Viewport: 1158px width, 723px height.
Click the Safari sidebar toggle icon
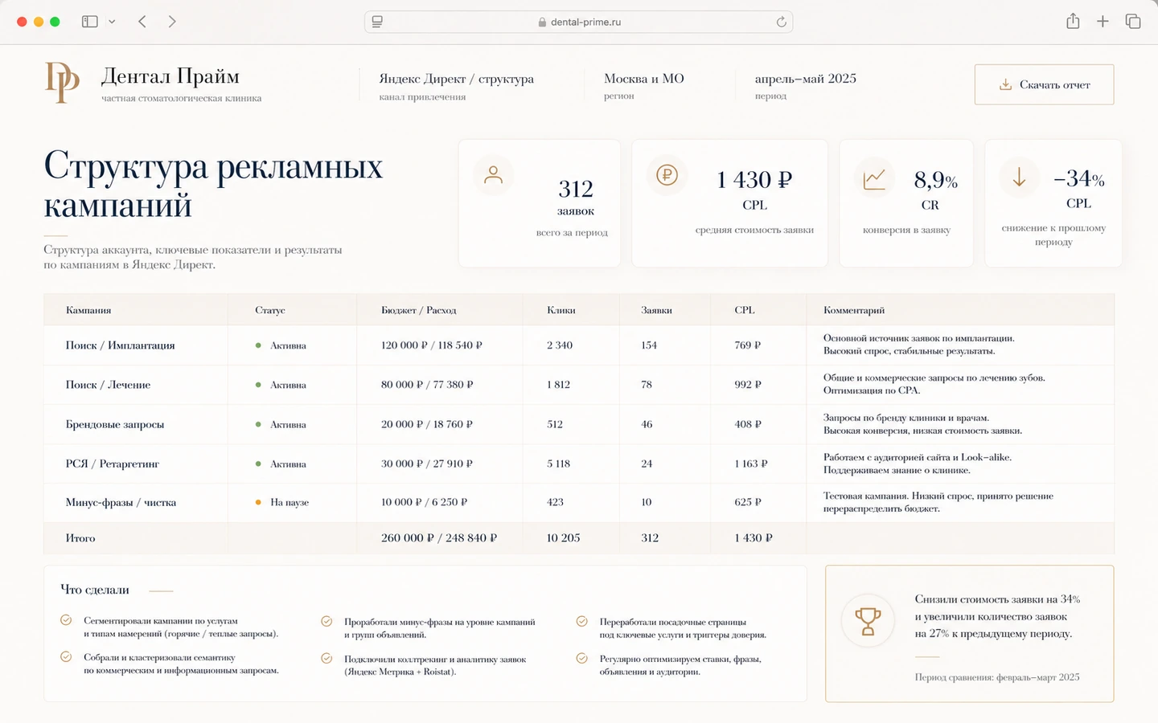(x=90, y=22)
